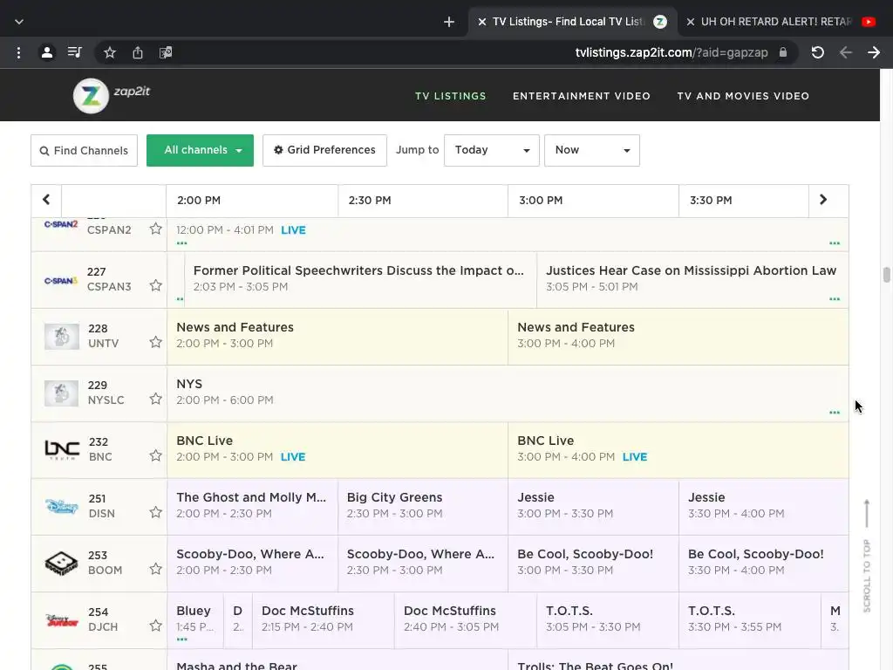Viewport: 893px width, 670px height.
Task: Open the new tab plus icon
Action: click(x=449, y=22)
